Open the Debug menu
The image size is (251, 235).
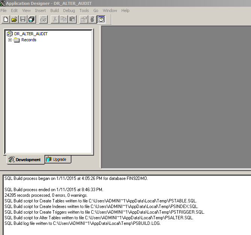69,10
